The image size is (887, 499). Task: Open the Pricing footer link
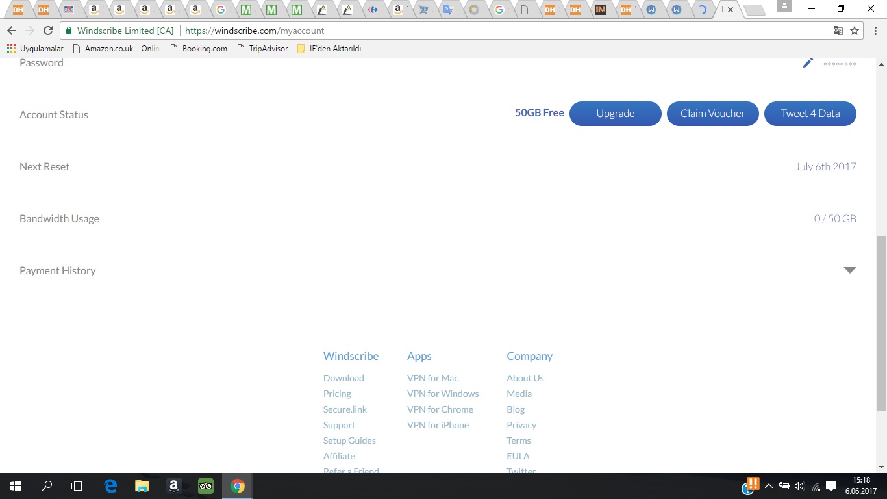[337, 394]
